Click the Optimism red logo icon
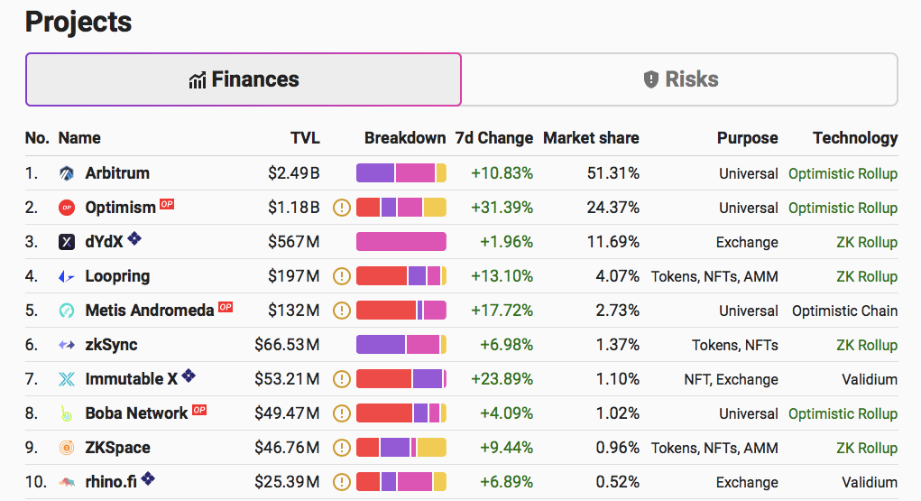 pos(67,208)
